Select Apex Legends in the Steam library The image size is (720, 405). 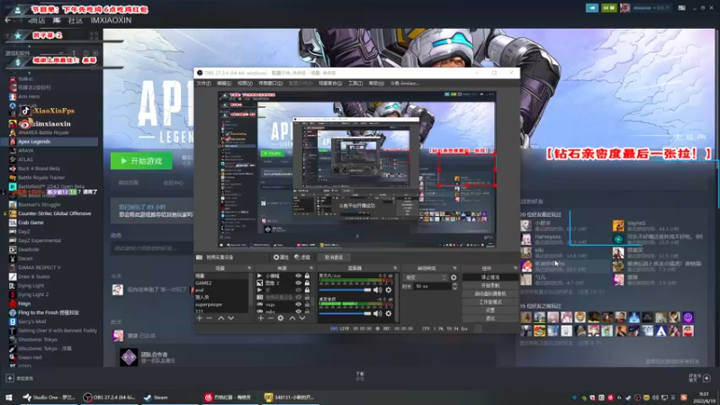pyautogui.click(x=51, y=141)
